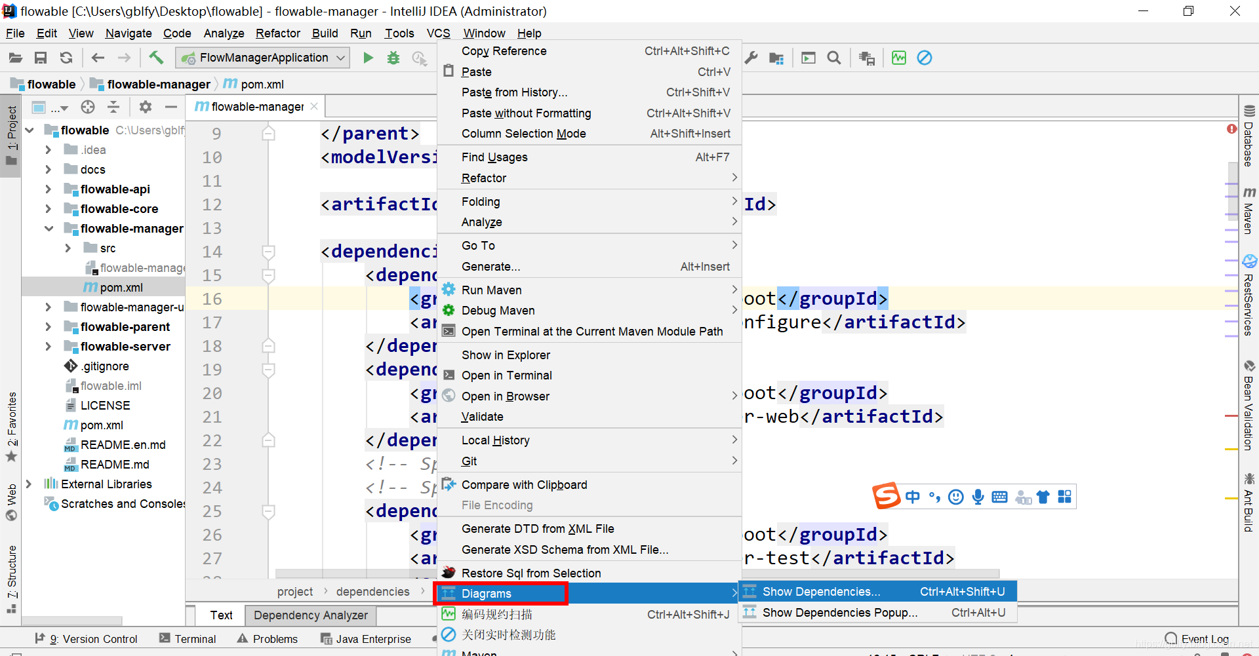Screen dimensions: 1259x656
Task: Select Run Maven context menu item
Action: [x=589, y=290]
